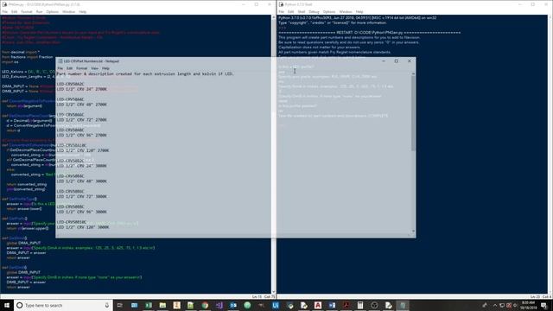Open Edit menu in Notepad

pos(69,68)
